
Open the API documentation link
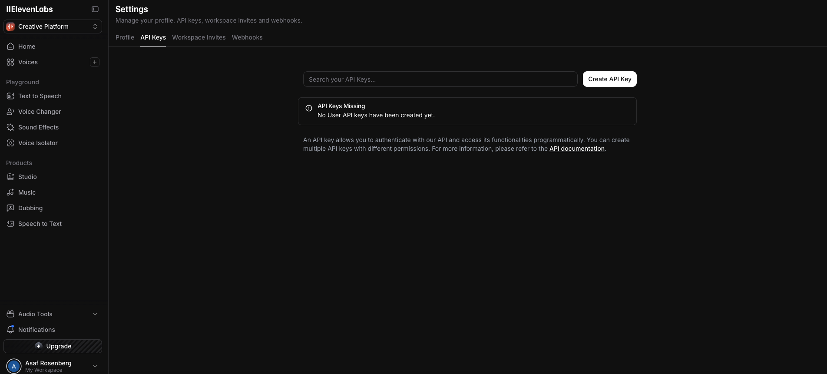[x=577, y=149]
